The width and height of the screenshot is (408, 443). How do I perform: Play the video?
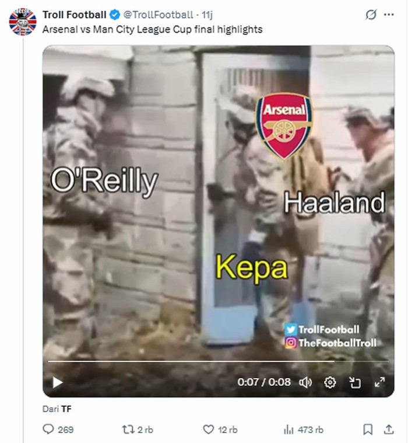point(57,382)
